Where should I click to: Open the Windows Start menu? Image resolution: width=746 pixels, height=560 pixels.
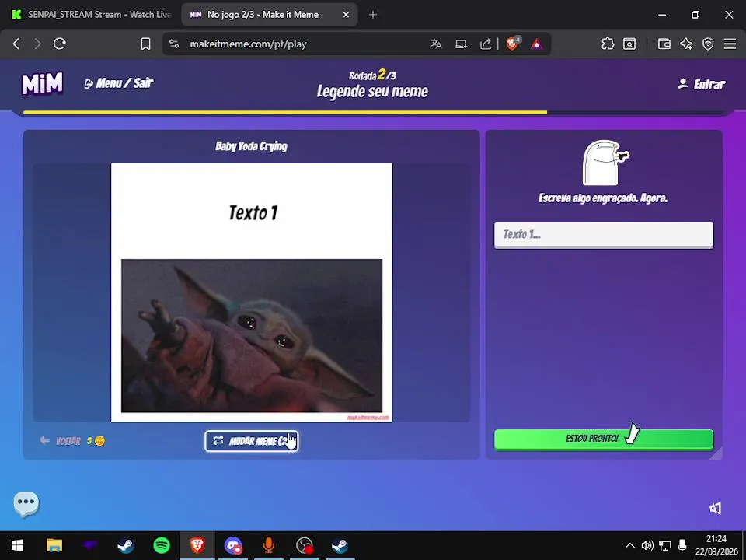pyautogui.click(x=18, y=546)
